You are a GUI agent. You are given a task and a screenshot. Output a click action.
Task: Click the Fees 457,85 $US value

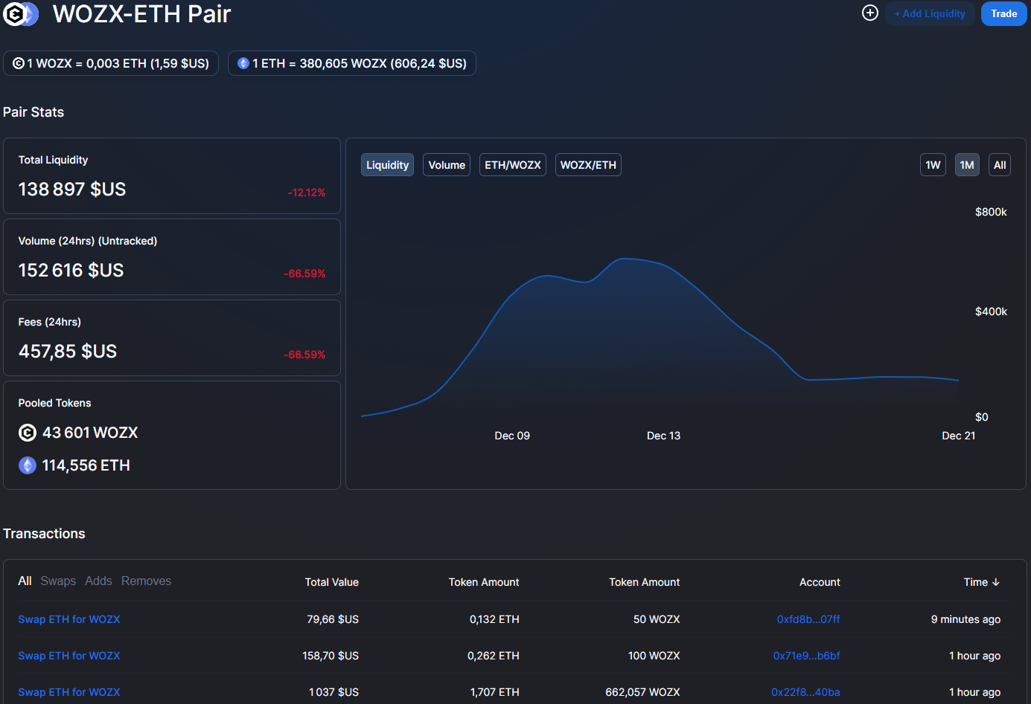(68, 352)
